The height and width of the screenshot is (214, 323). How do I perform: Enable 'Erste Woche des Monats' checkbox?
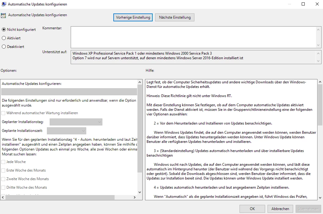coord(4,170)
